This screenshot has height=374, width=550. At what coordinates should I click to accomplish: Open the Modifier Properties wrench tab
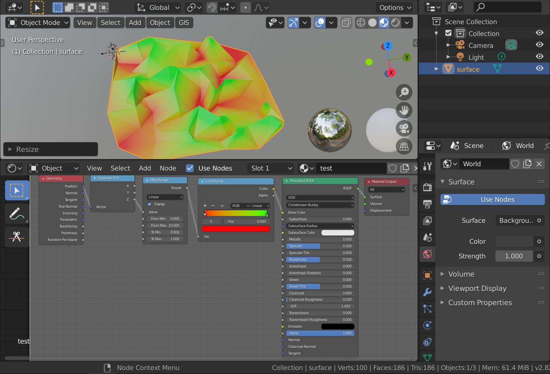click(x=427, y=292)
